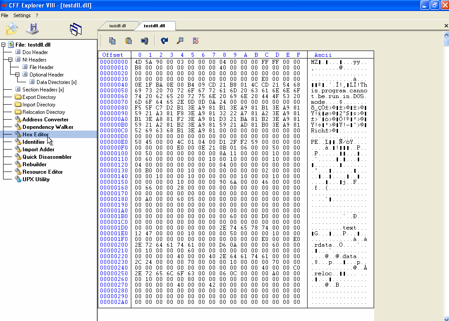Open the Quick Disassembler tool
Screen dimensions: 449x321
click(47, 157)
